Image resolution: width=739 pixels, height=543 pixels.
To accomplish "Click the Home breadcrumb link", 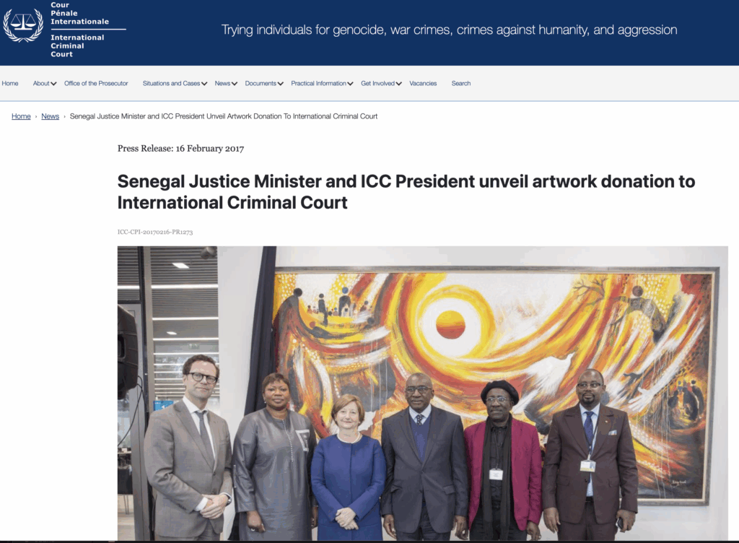I will 21,116.
